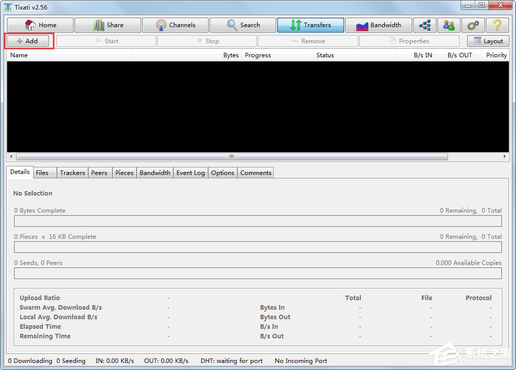Image resolution: width=516 pixels, height=370 pixels.
Task: Click 'DHT: waiting for port' status
Action: (232, 361)
